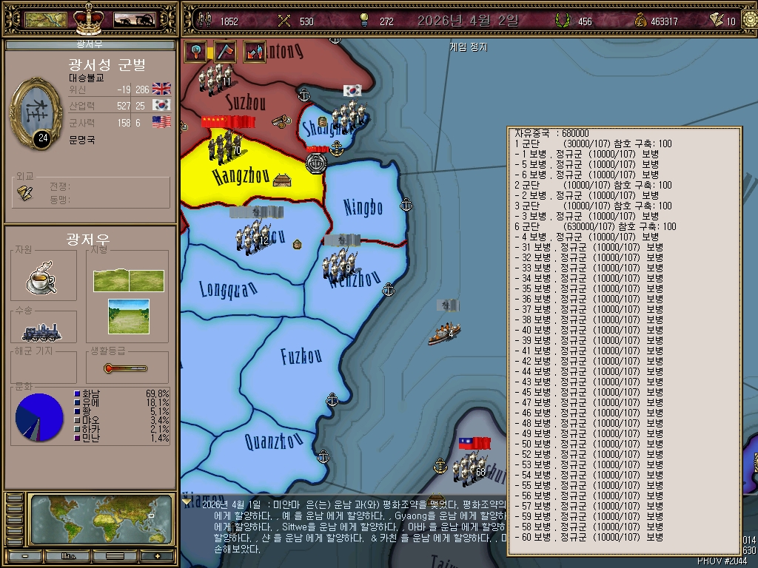Select the army of 12 south of Hangzhou
Viewport: 758px width, 568px height.
254,236
